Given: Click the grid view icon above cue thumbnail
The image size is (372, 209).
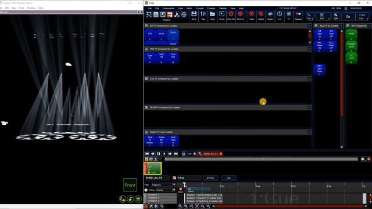Looking at the screenshot, I should coord(146,159).
